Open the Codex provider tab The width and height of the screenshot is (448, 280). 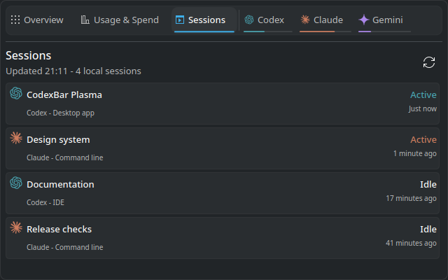click(x=267, y=20)
